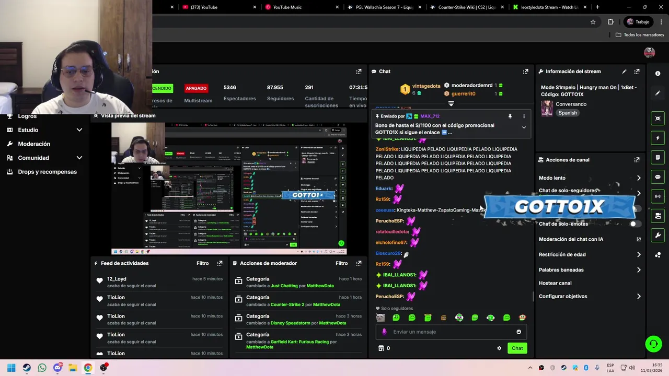Screen dimensions: 669x376
Task: Pop out the Acciones de moderador panel
Action: point(359,263)
